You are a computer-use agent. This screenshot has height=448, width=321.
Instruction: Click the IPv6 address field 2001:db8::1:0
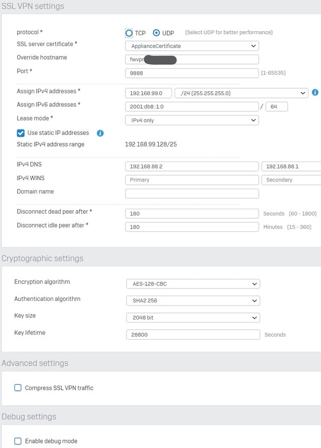pos(192,106)
